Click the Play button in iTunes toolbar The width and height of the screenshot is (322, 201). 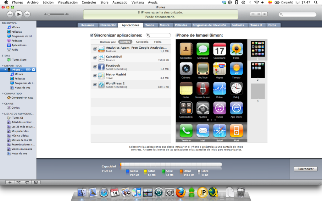click(x=19, y=14)
